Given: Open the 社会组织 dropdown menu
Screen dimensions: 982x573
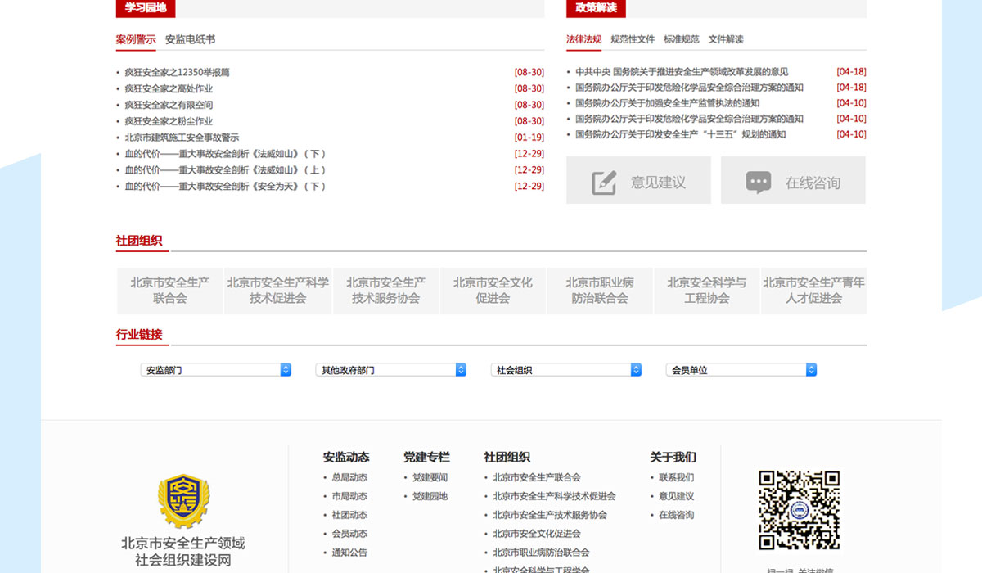Looking at the screenshot, I should click(x=566, y=370).
